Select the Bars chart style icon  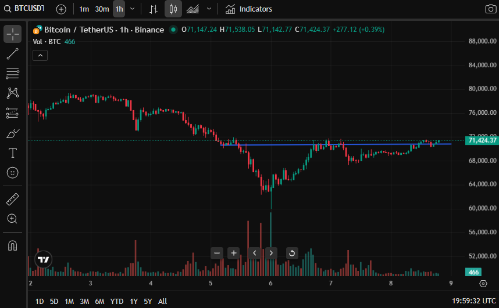(154, 9)
